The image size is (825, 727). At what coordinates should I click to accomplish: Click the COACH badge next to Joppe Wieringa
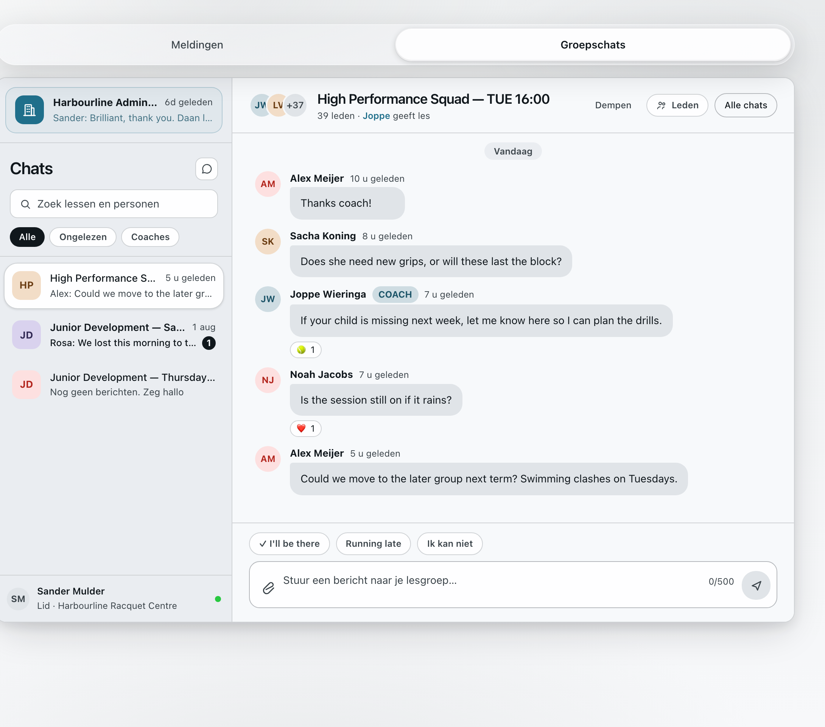(395, 295)
